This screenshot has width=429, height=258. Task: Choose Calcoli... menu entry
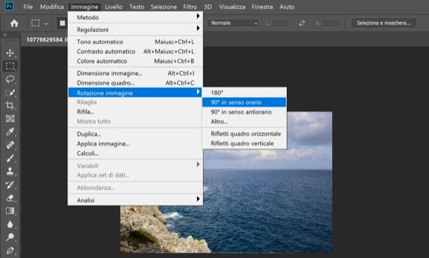(x=136, y=153)
